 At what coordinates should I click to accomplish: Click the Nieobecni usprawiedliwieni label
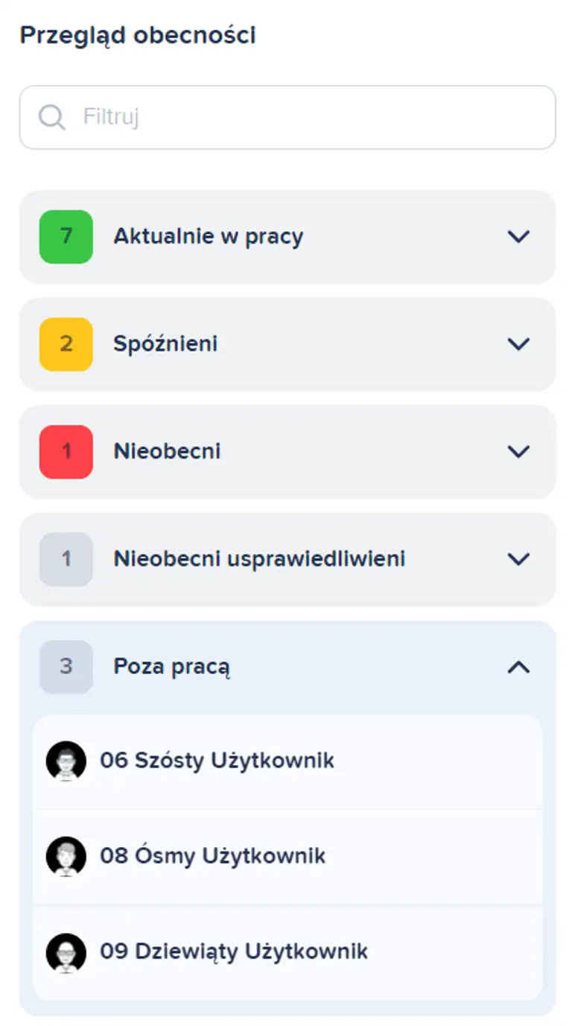coord(259,558)
